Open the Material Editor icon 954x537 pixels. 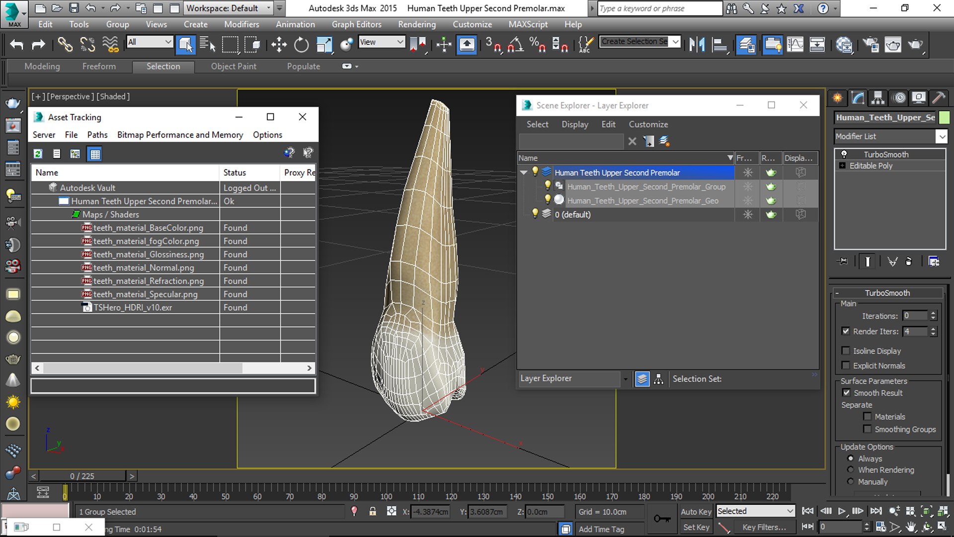tap(844, 45)
